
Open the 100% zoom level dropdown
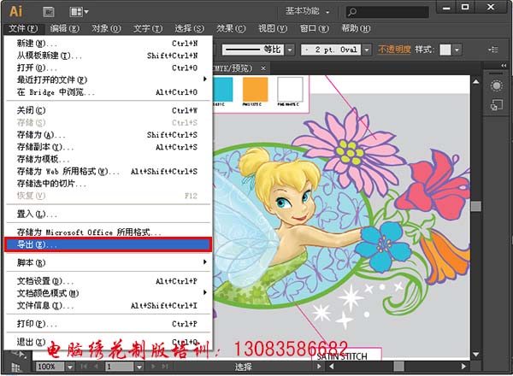(71, 367)
